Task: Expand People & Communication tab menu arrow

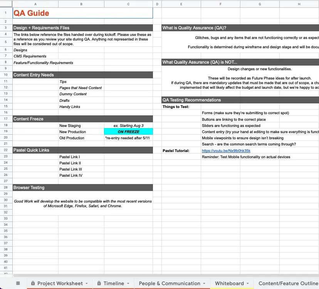Action: coord(204,284)
